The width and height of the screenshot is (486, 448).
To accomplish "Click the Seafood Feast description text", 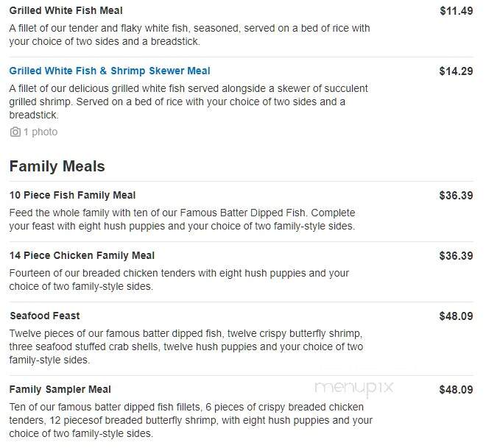I will click(x=186, y=346).
